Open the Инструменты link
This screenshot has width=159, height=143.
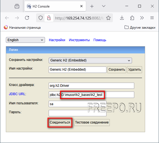pos(79,40)
